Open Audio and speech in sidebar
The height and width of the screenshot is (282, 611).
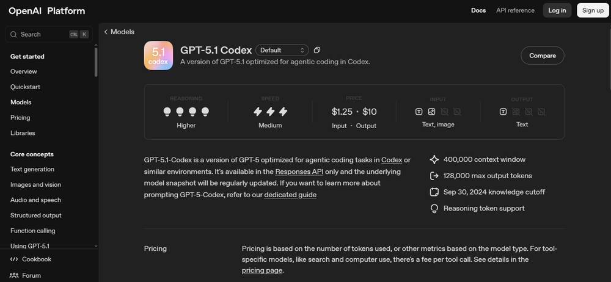35,200
